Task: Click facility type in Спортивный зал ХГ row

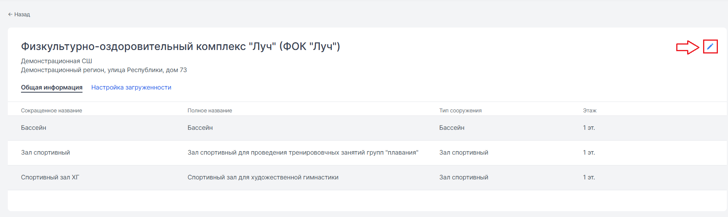Action: tap(463, 177)
